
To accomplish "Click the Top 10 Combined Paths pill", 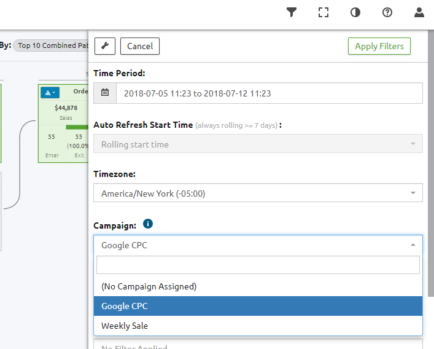I will click(x=51, y=45).
